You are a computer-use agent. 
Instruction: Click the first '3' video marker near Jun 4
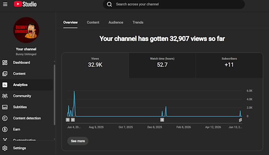68,120
